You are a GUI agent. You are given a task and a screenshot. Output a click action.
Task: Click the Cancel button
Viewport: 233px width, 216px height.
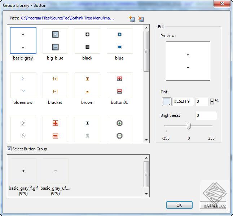coord(213,205)
